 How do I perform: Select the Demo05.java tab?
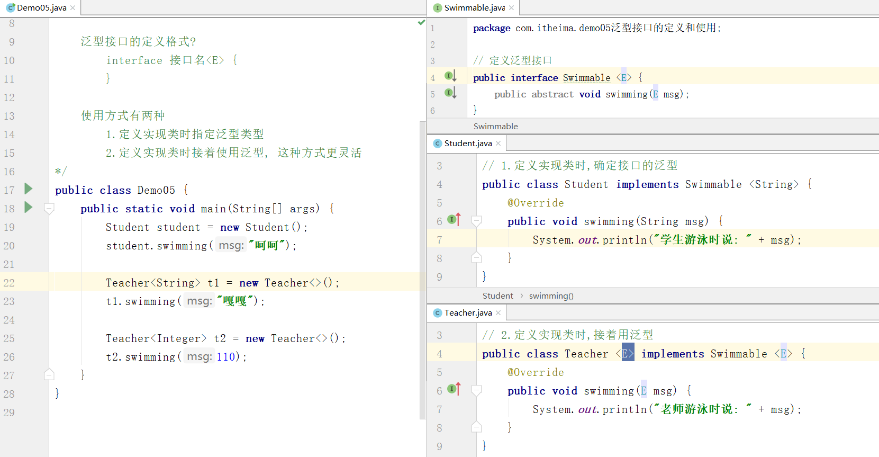tap(40, 7)
